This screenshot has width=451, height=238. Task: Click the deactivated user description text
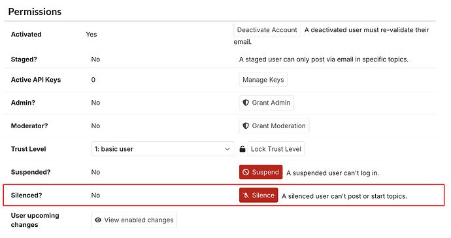(x=331, y=36)
